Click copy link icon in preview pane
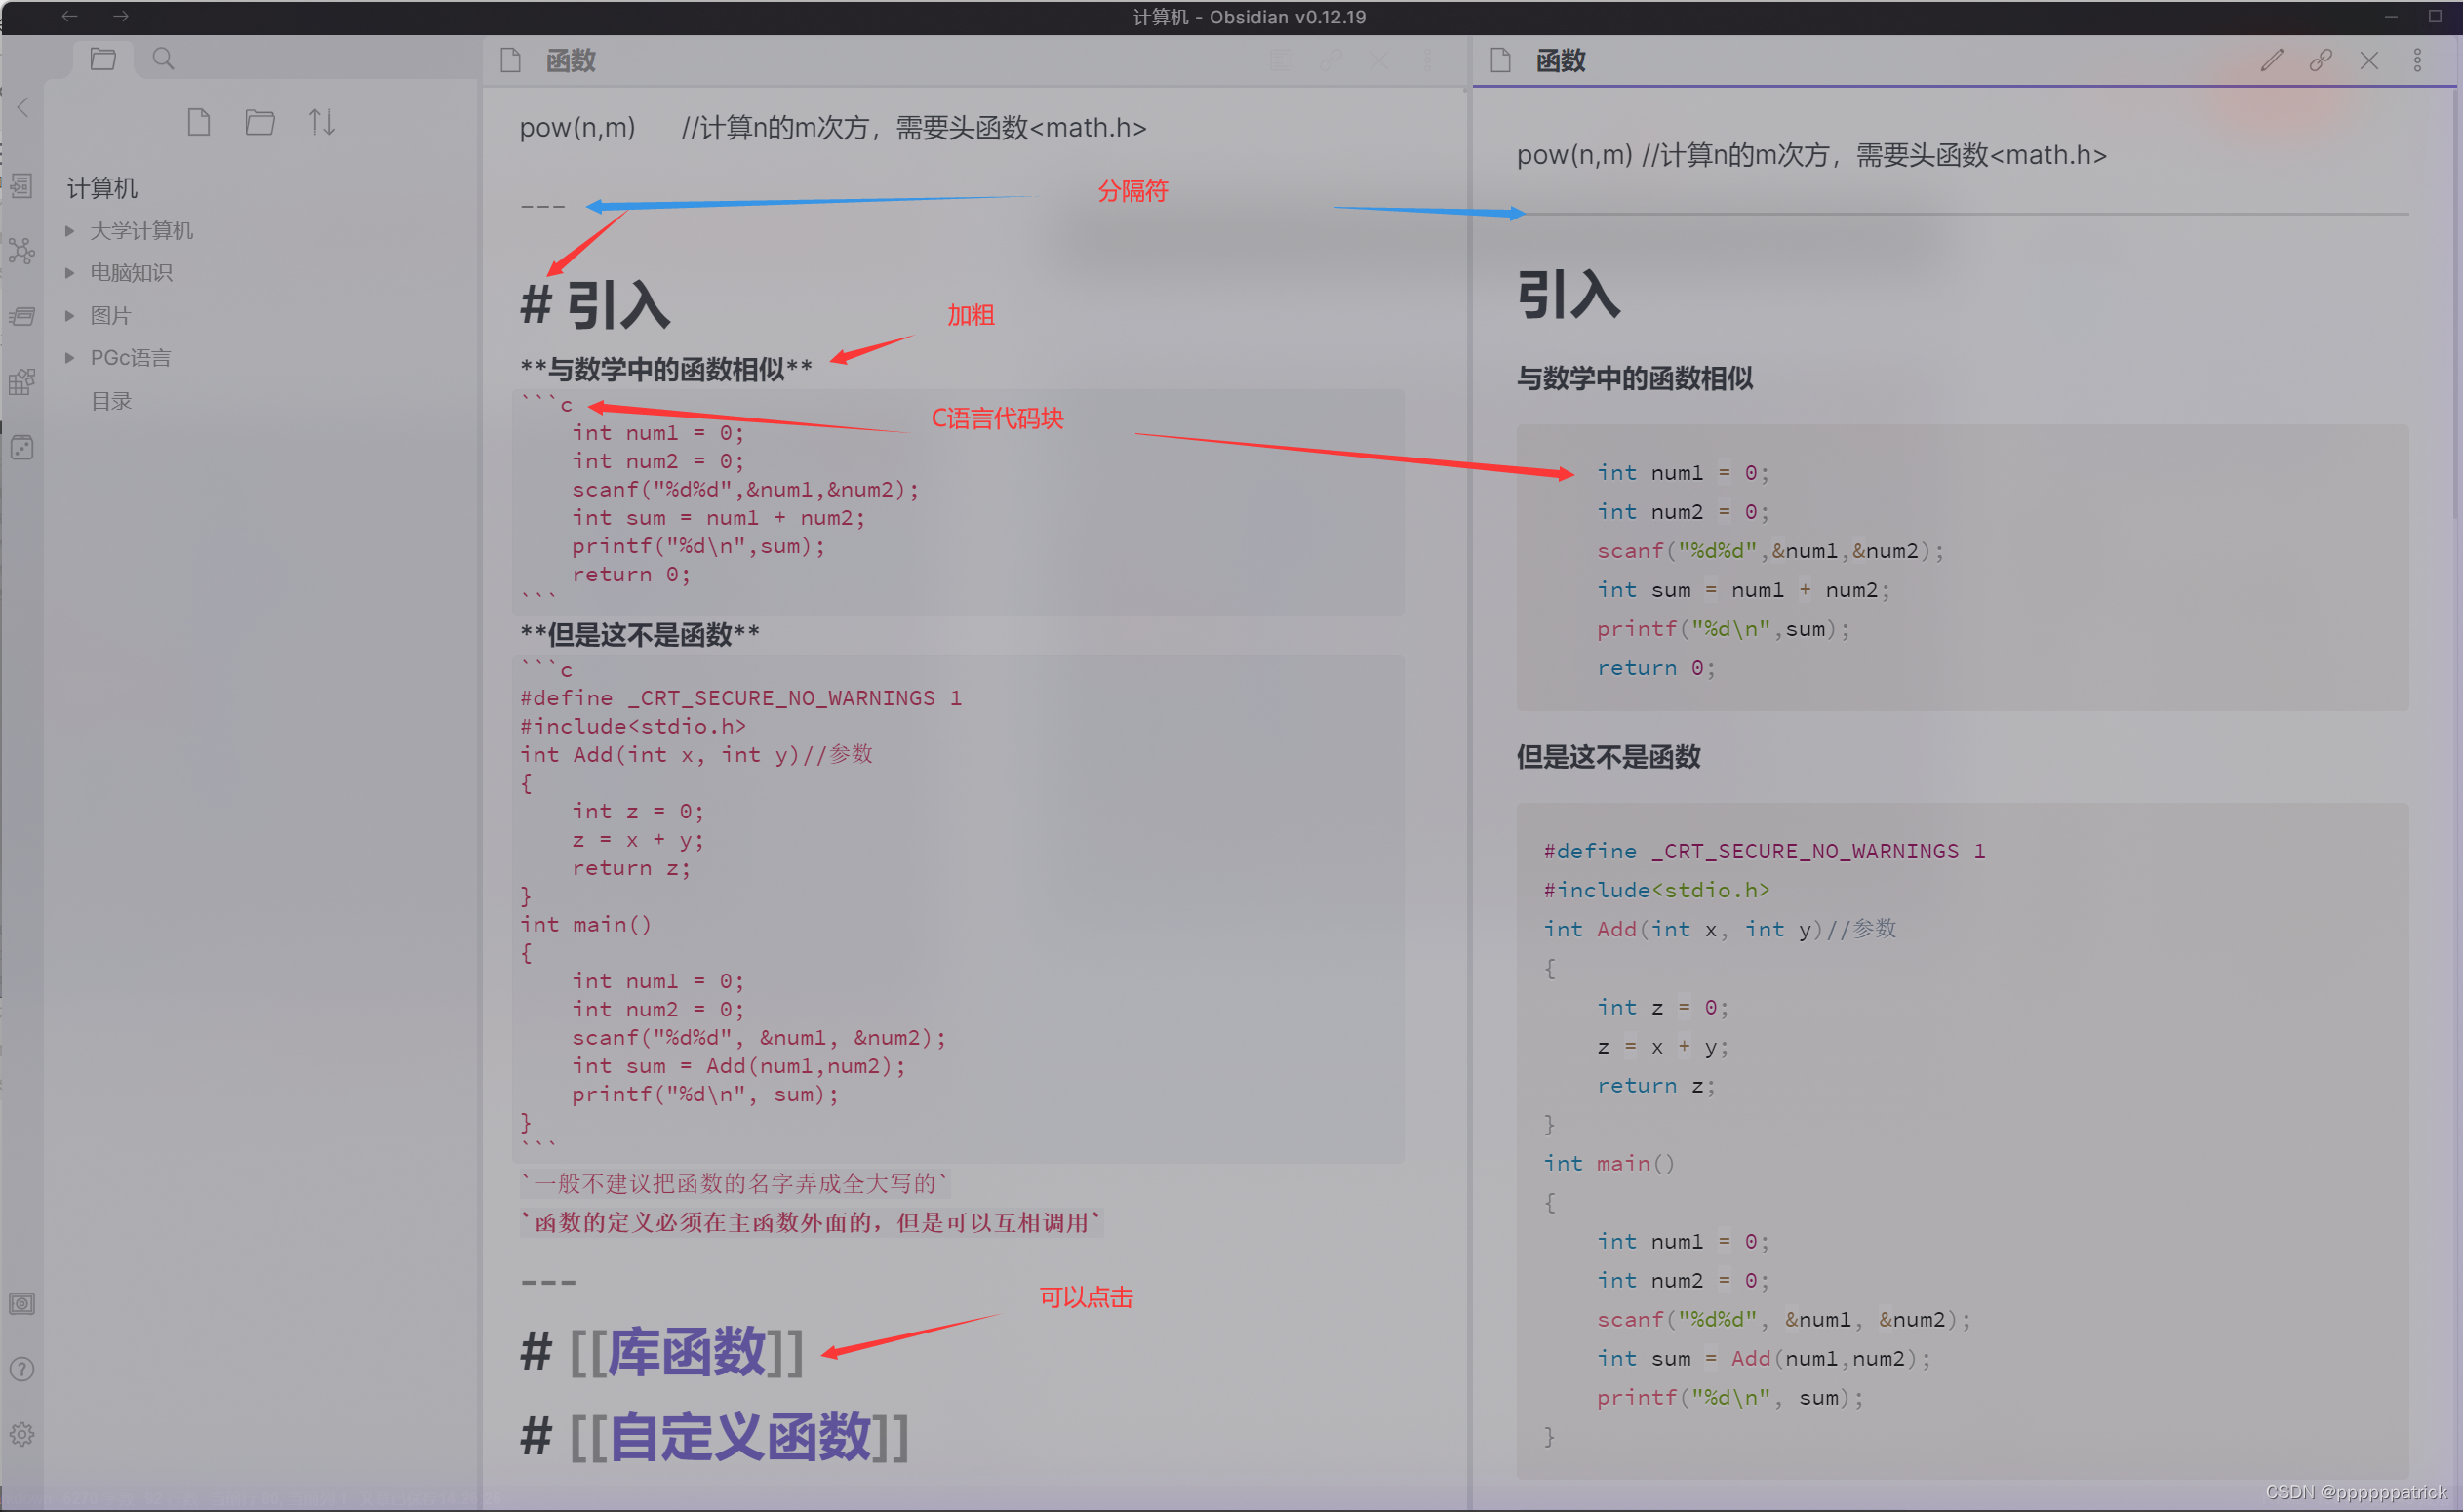 (2320, 60)
